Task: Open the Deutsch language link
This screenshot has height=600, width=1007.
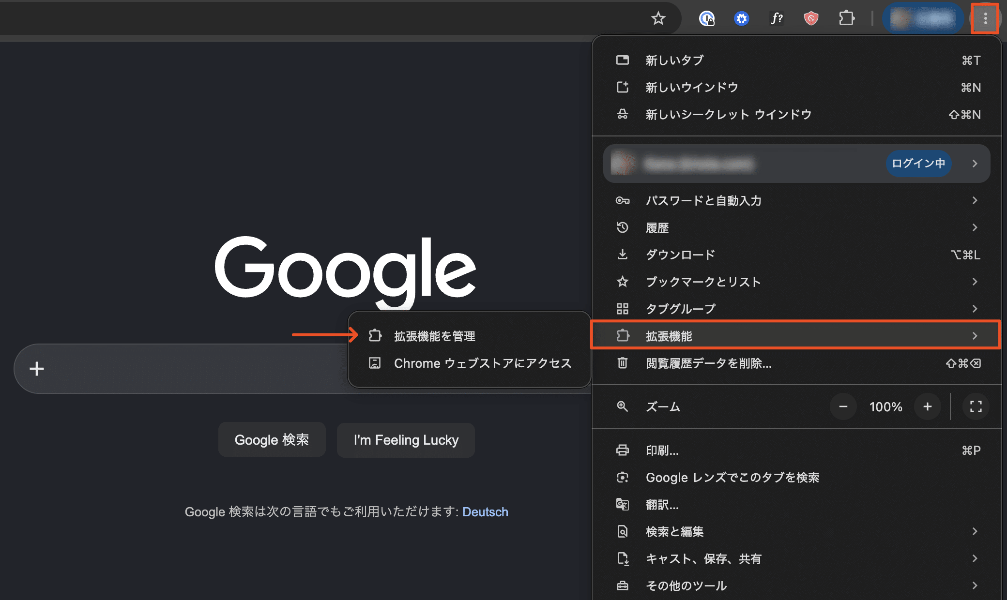Action: click(485, 512)
